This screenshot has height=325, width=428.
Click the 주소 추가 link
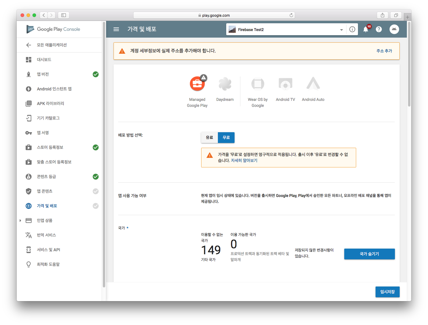tap(384, 51)
